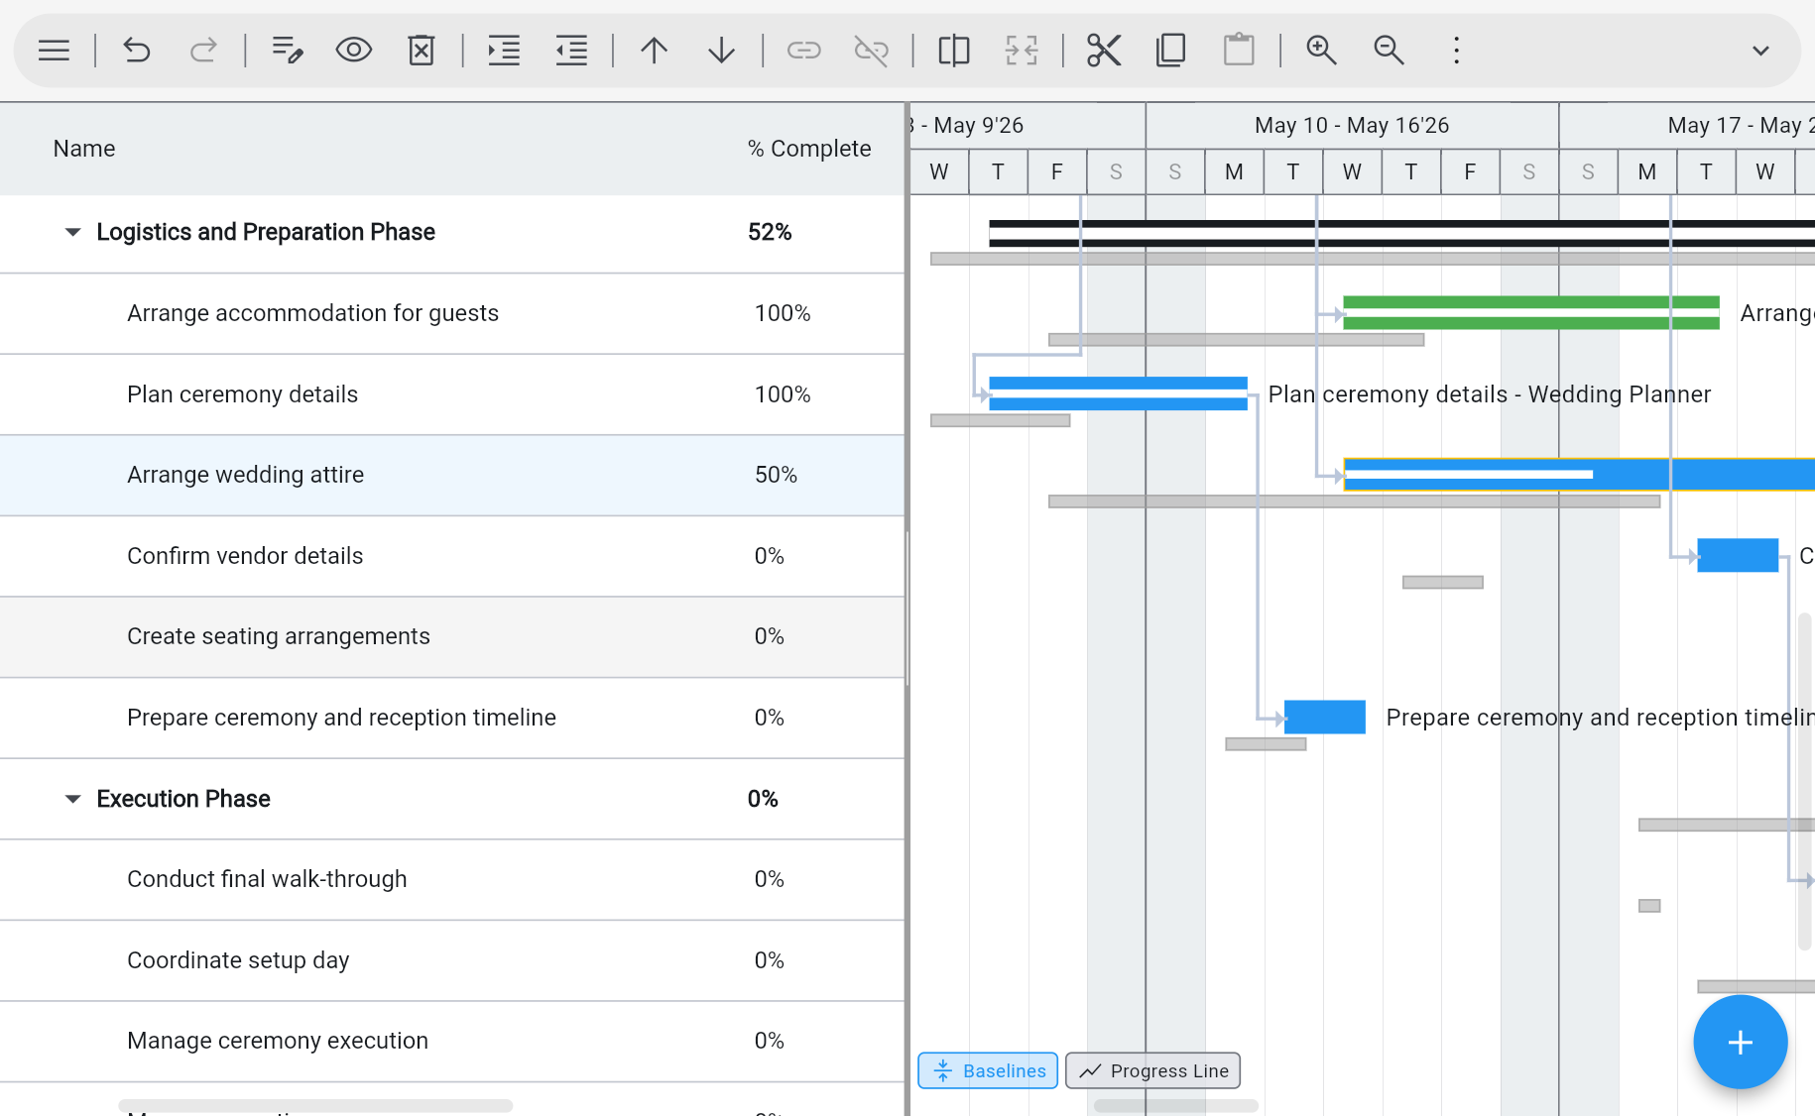Enable the Progress Line overlay
This screenshot has height=1116, width=1815.
pos(1152,1070)
